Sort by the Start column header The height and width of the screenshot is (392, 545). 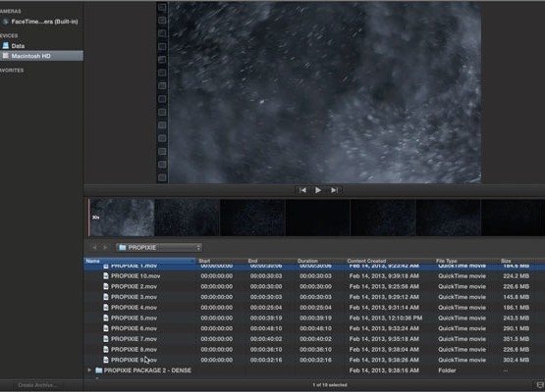(204, 261)
